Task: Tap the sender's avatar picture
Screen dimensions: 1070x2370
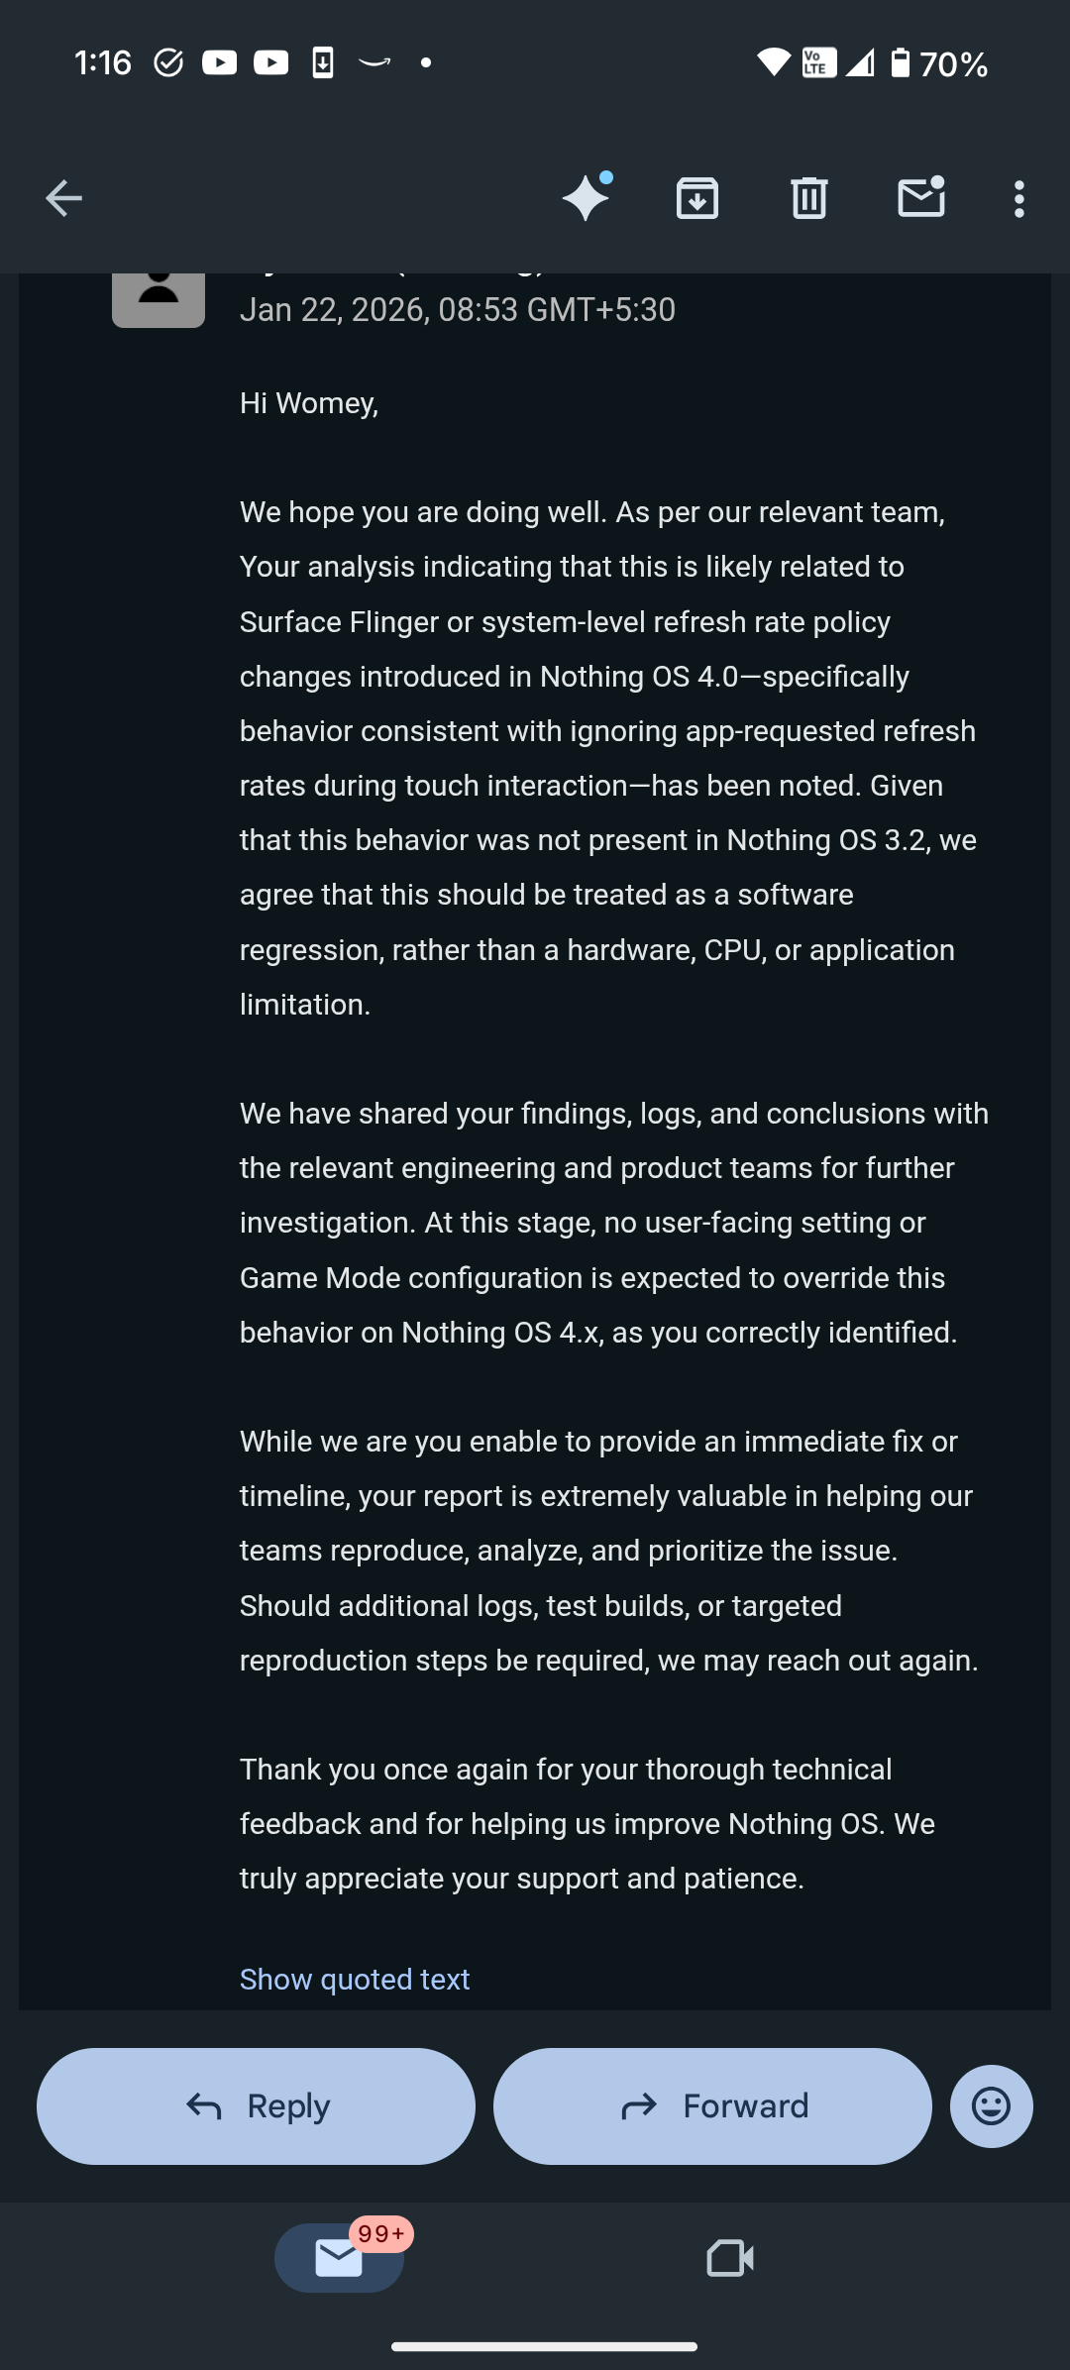Action: click(159, 295)
